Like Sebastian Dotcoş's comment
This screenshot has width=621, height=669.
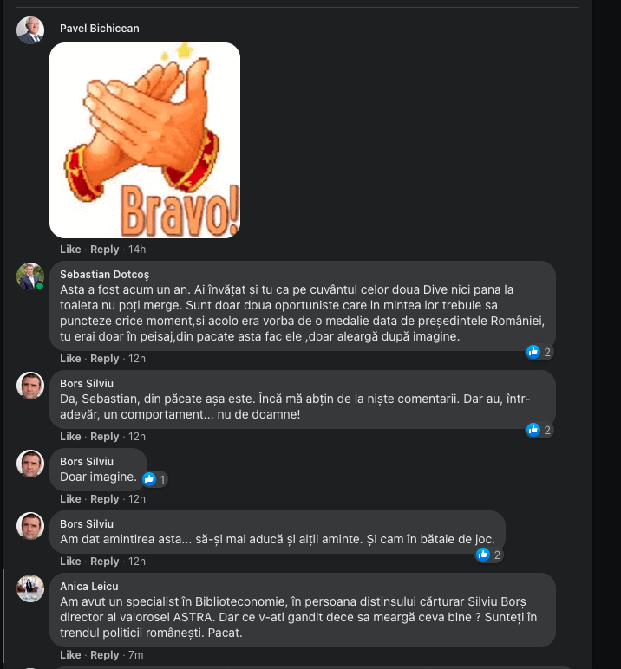(x=70, y=359)
